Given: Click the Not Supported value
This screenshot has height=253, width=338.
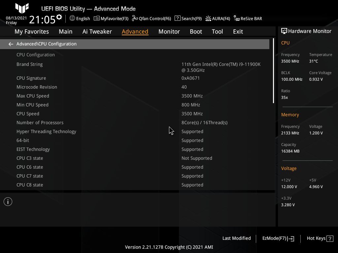Looking at the screenshot, I should [197, 158].
